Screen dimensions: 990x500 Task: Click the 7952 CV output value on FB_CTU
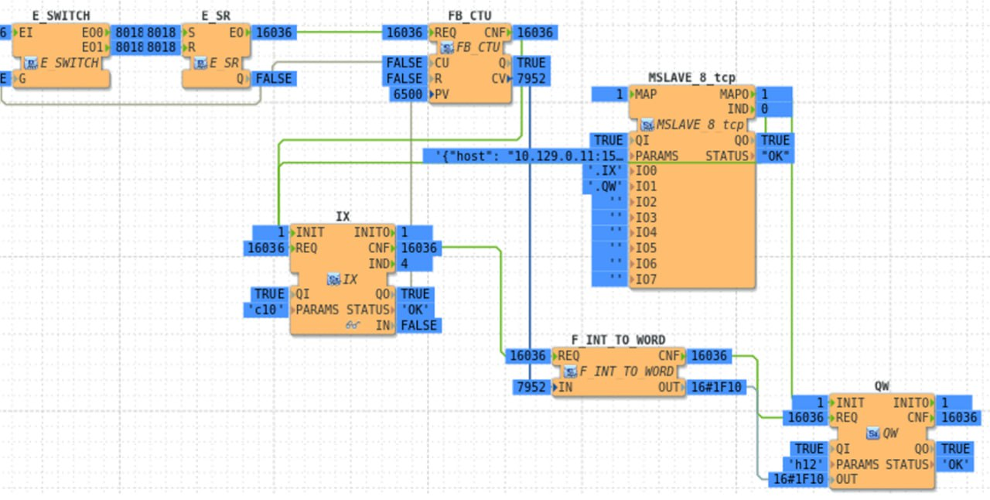pos(531,78)
